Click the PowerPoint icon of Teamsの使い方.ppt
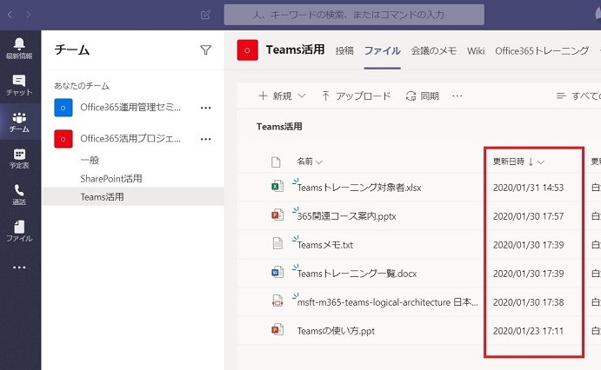This screenshot has height=370, width=601. coord(277,330)
